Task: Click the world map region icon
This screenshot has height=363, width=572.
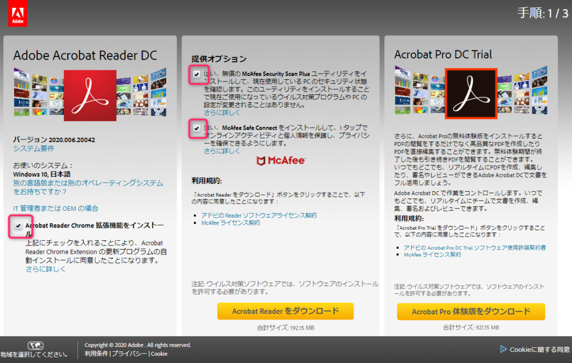Action: (x=35, y=345)
